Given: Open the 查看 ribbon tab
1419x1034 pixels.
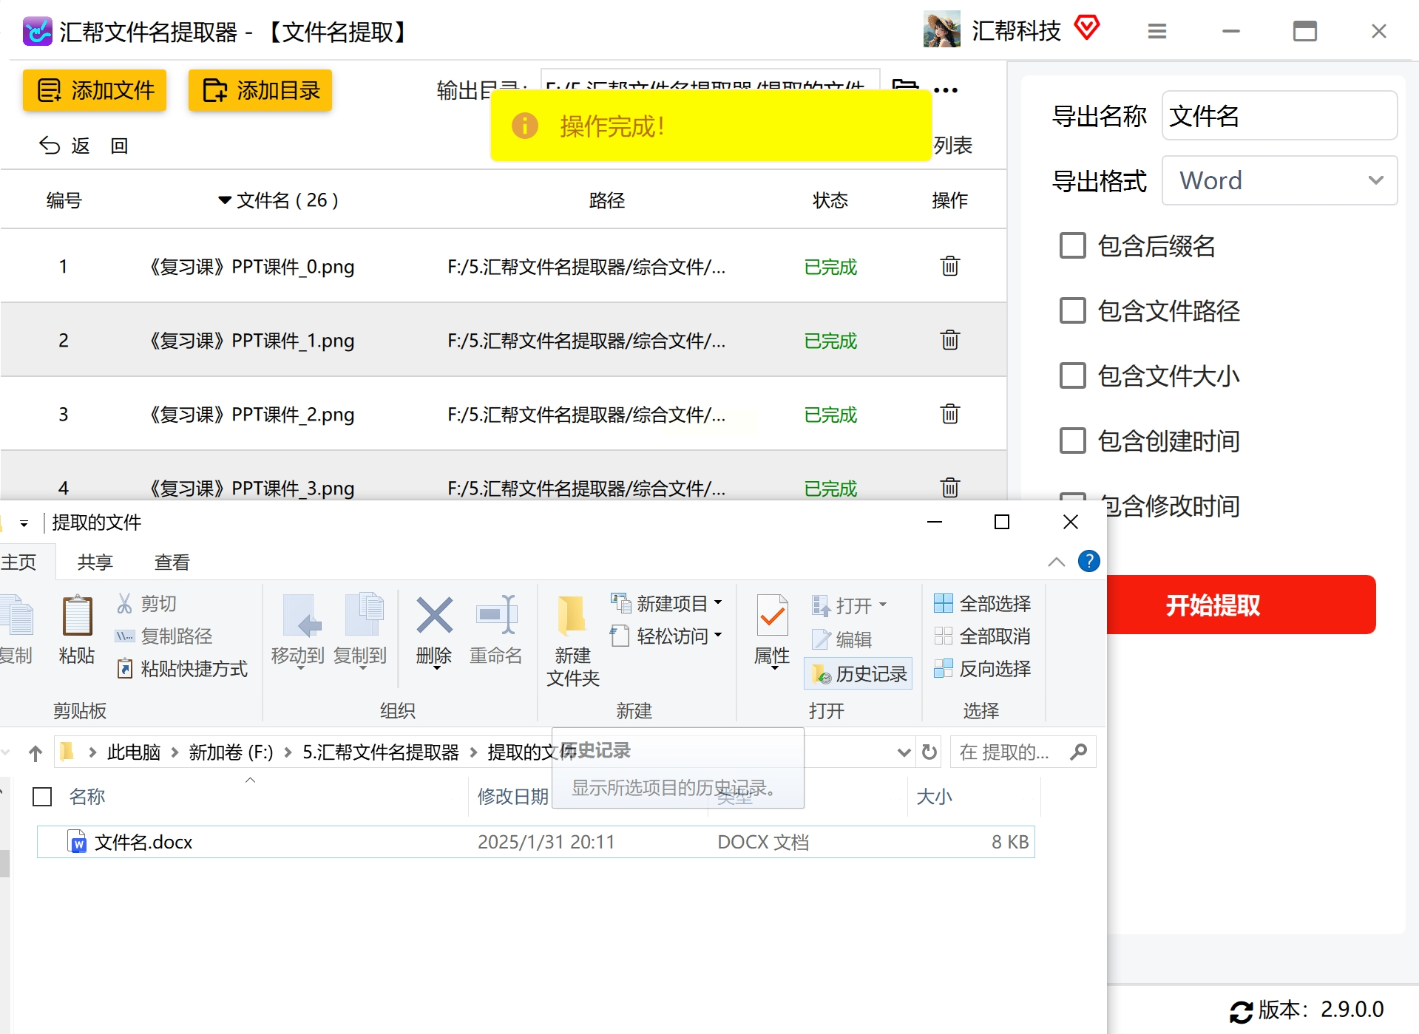Looking at the screenshot, I should coord(172,562).
